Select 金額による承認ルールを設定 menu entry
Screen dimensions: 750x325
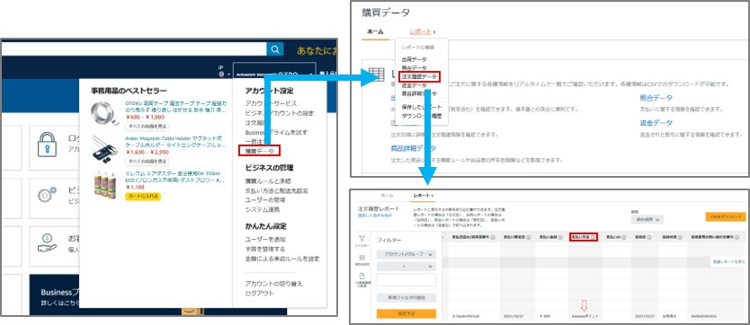coord(282,259)
